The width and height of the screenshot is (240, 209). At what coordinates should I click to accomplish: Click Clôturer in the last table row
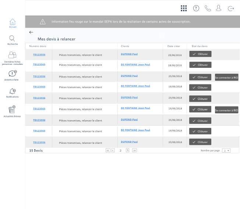[x=200, y=142]
